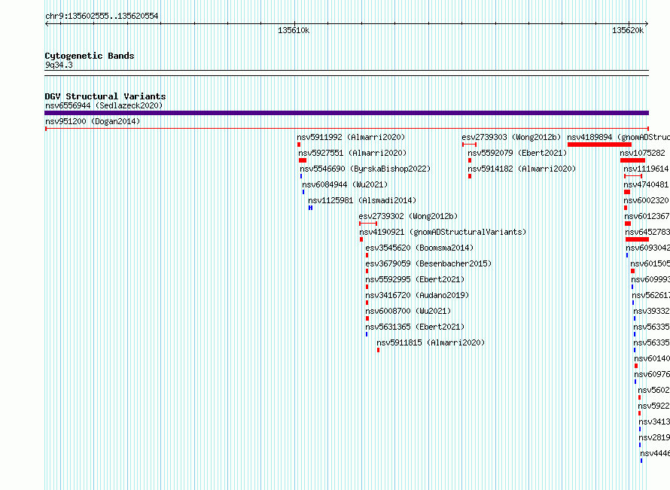This screenshot has width=670, height=490.
Task: Click the truncated nsv4446 variant label
Action: 655,453
